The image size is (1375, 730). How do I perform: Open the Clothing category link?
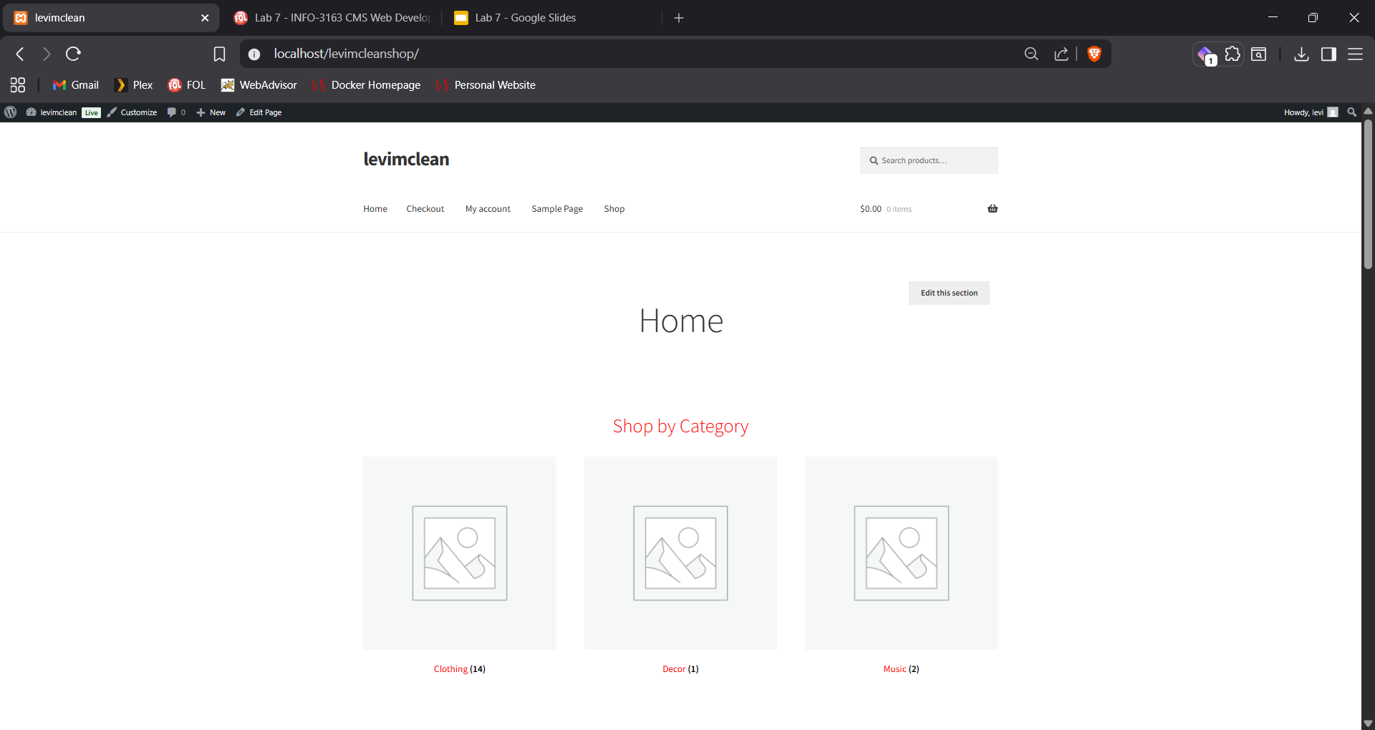450,669
